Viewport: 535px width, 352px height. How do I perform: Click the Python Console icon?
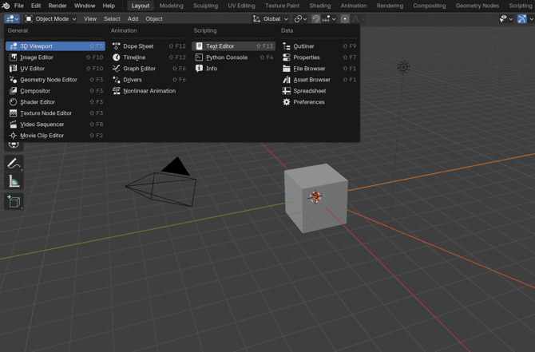click(200, 57)
